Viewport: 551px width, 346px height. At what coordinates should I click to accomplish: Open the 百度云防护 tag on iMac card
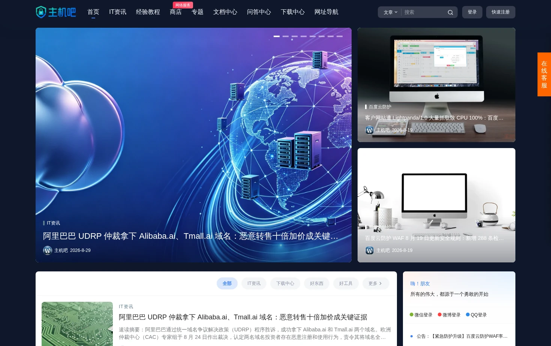(x=380, y=107)
